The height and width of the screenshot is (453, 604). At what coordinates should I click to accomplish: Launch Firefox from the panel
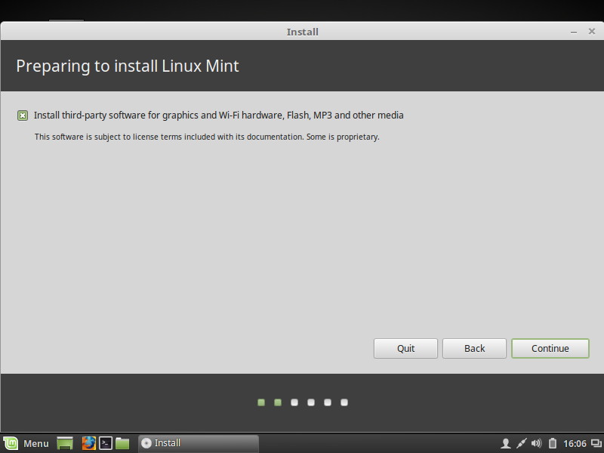tap(88, 443)
